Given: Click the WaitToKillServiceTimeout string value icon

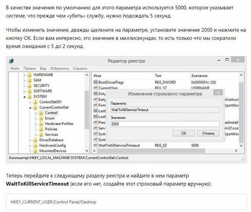Looking at the screenshot, I should 96,145.
